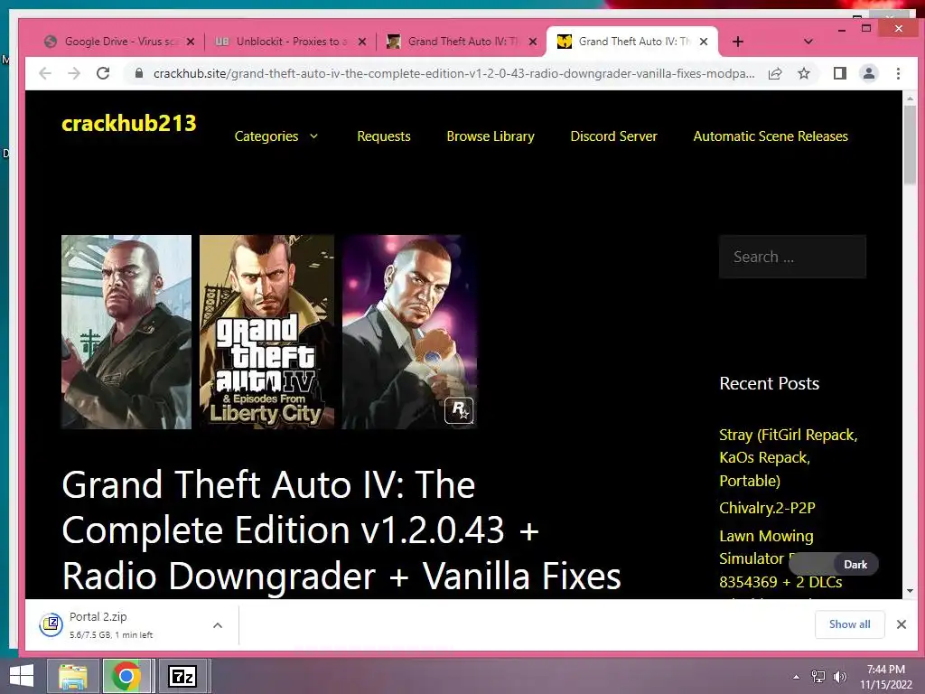Open the Johnny Klebitz cover thumbnail
Image resolution: width=925 pixels, height=694 pixels.
pyautogui.click(x=126, y=332)
